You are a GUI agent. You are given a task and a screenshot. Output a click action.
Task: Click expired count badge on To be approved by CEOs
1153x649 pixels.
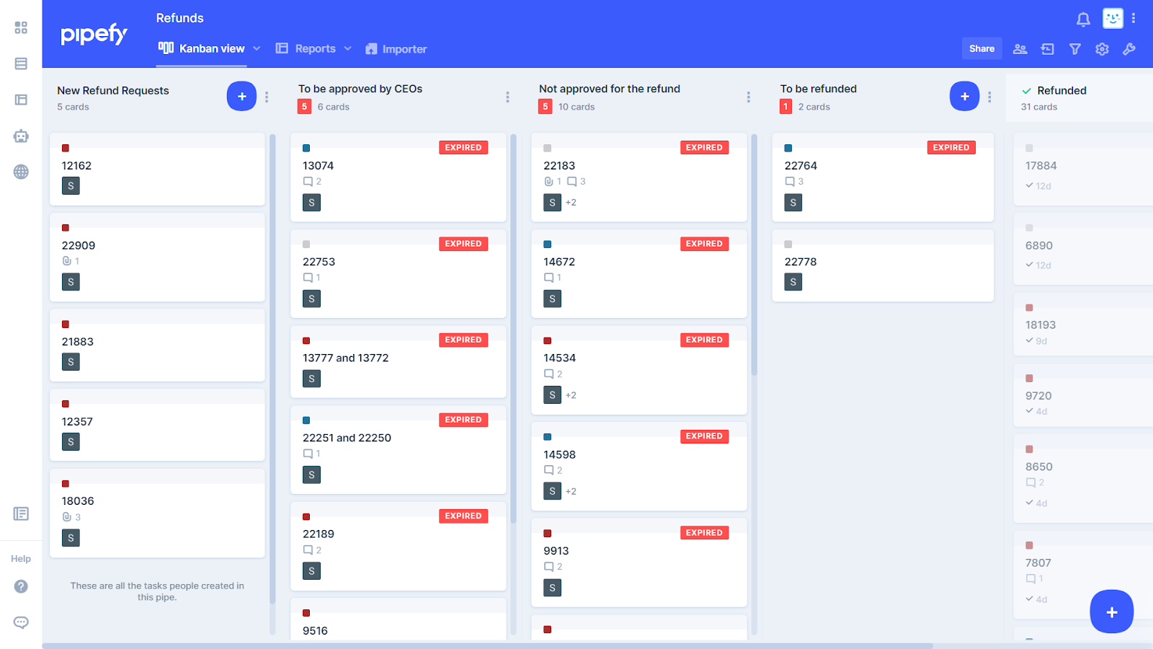pos(304,107)
